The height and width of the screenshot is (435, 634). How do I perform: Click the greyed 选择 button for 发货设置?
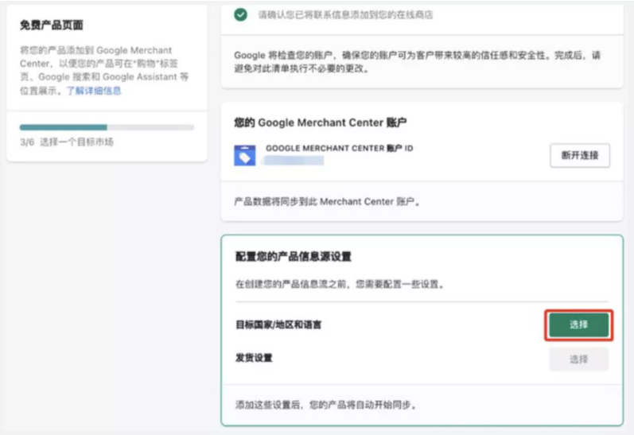(x=578, y=359)
